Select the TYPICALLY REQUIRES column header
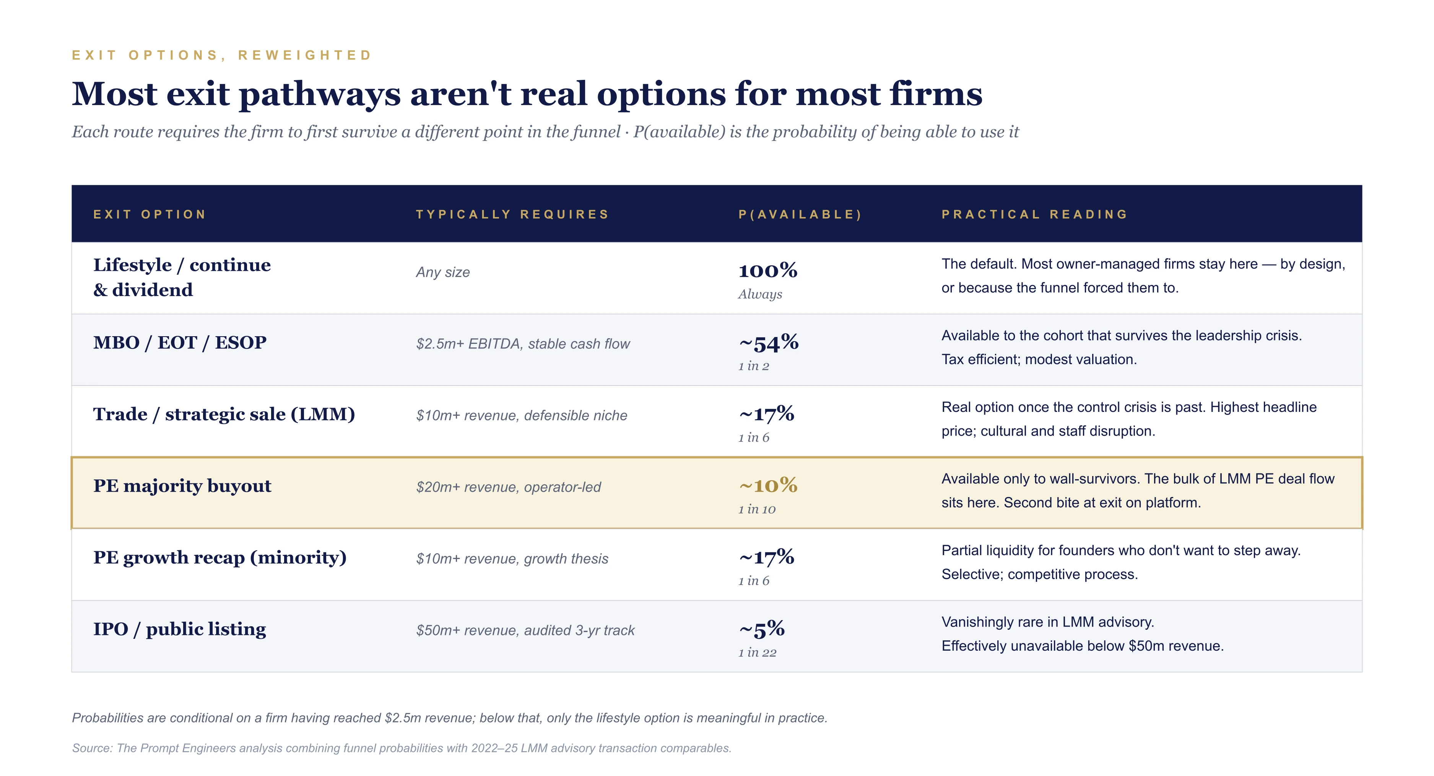The width and height of the screenshot is (1434, 776). click(x=512, y=214)
